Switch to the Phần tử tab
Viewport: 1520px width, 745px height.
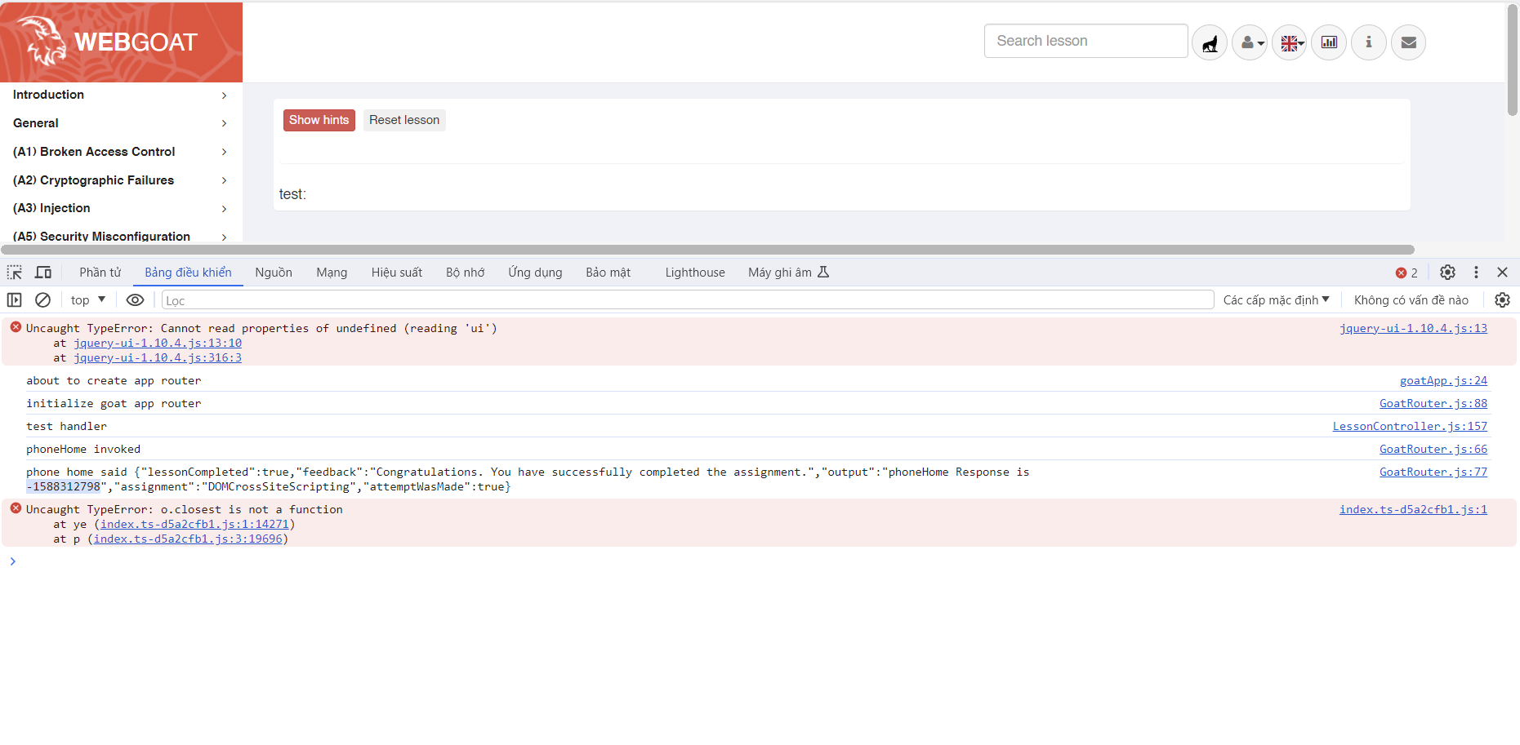coord(100,273)
